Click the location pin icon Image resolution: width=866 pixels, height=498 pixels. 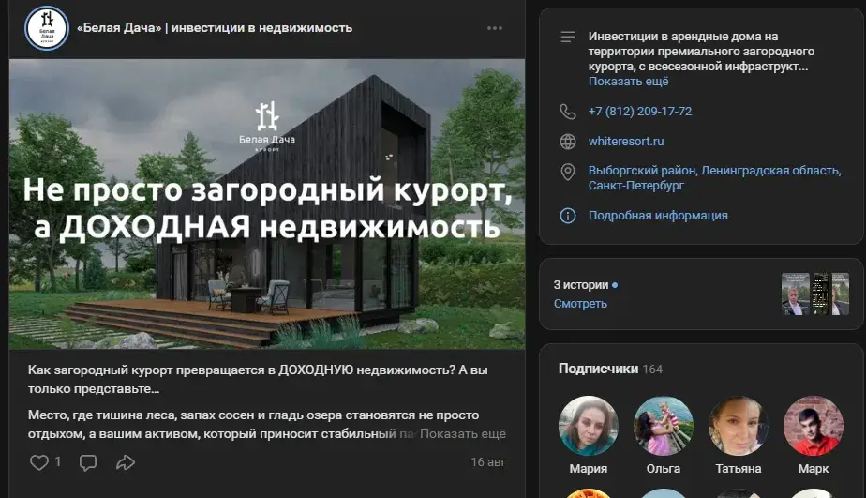[568, 172]
